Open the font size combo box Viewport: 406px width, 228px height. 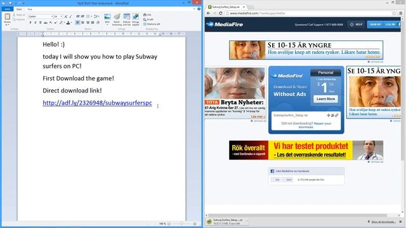click(x=58, y=16)
